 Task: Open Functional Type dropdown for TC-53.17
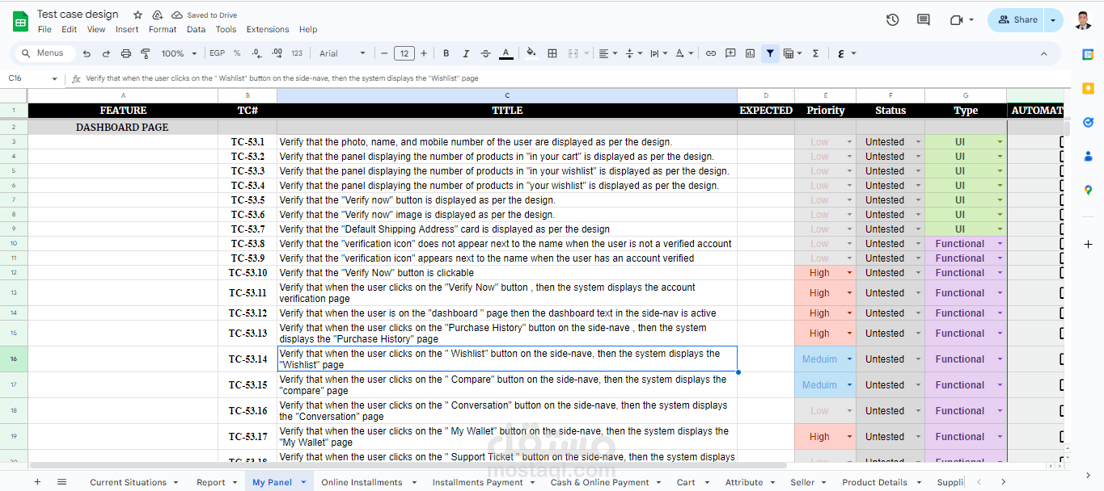pyautogui.click(x=1000, y=437)
